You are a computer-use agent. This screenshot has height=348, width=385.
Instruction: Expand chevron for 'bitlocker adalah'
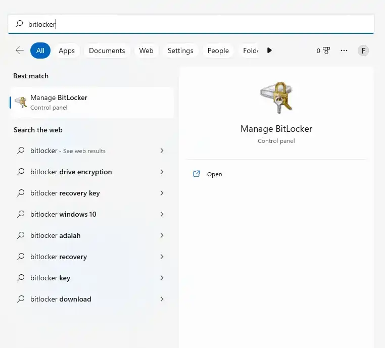point(162,235)
